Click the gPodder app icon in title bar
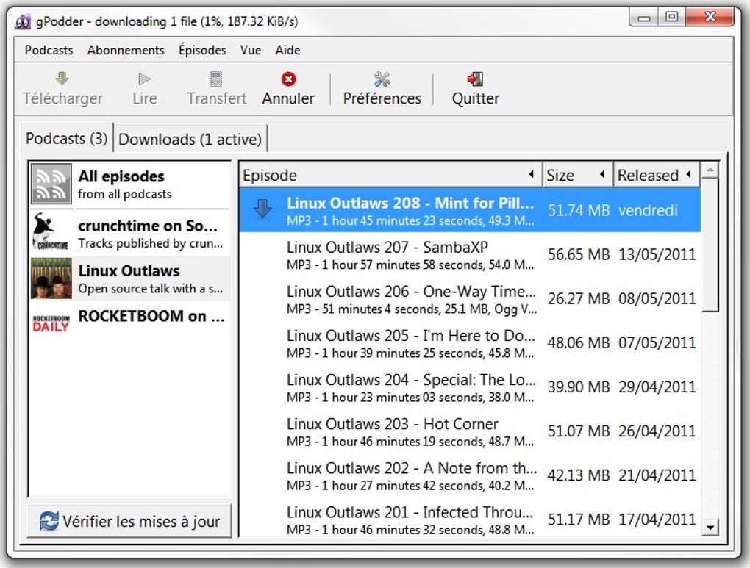 coord(23,22)
